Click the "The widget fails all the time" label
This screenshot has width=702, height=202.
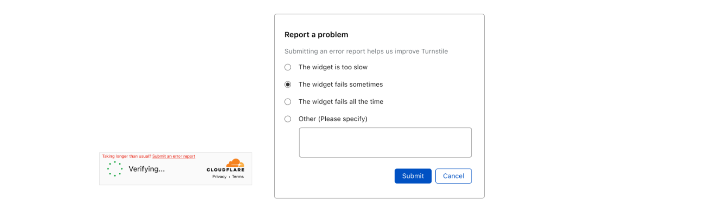tap(341, 101)
